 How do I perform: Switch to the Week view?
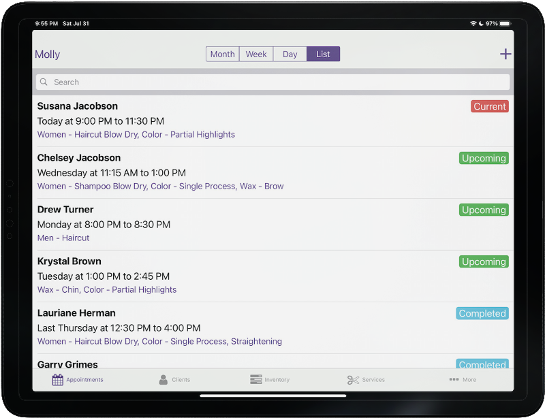(256, 54)
